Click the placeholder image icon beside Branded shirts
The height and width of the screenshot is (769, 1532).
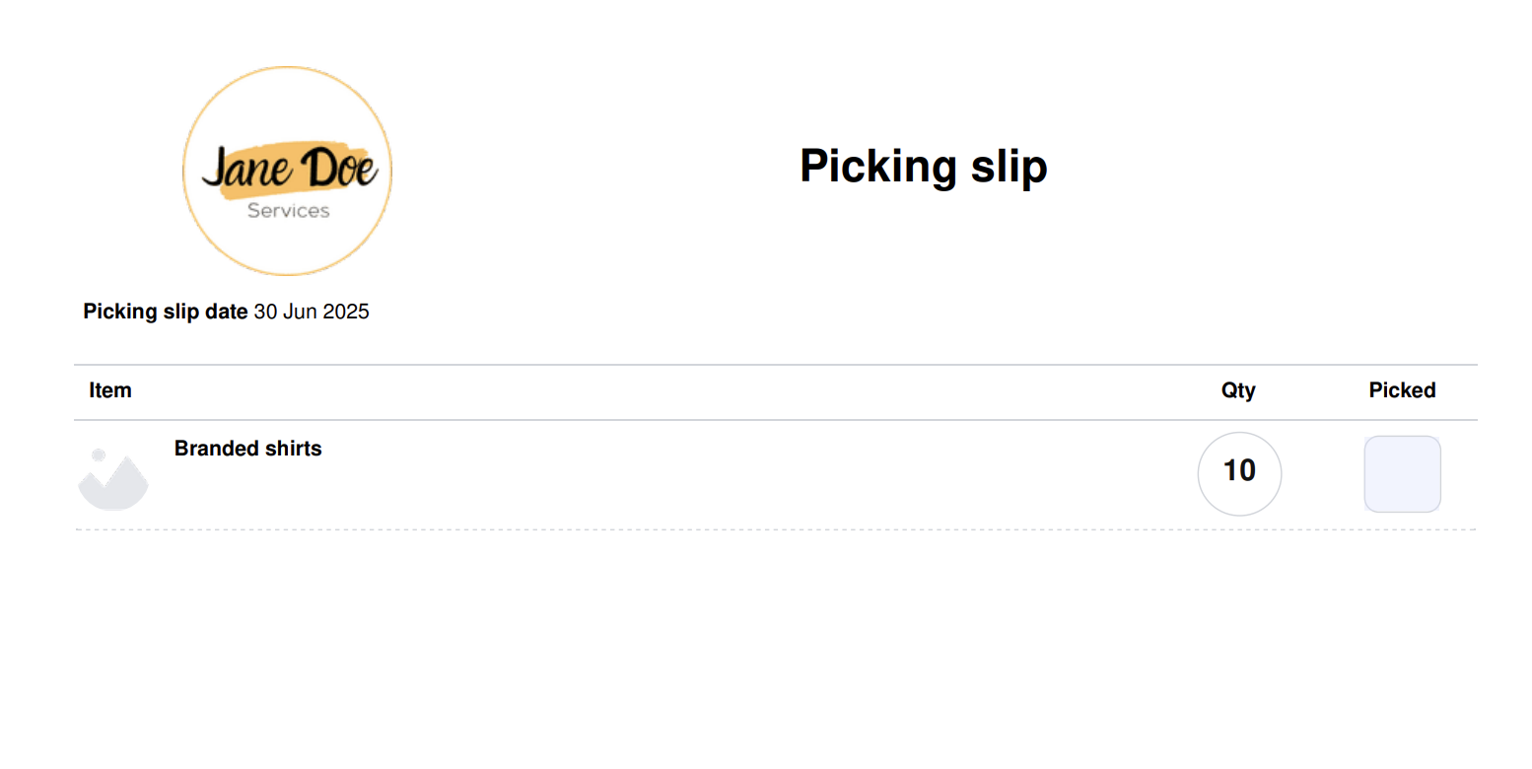pos(113,479)
